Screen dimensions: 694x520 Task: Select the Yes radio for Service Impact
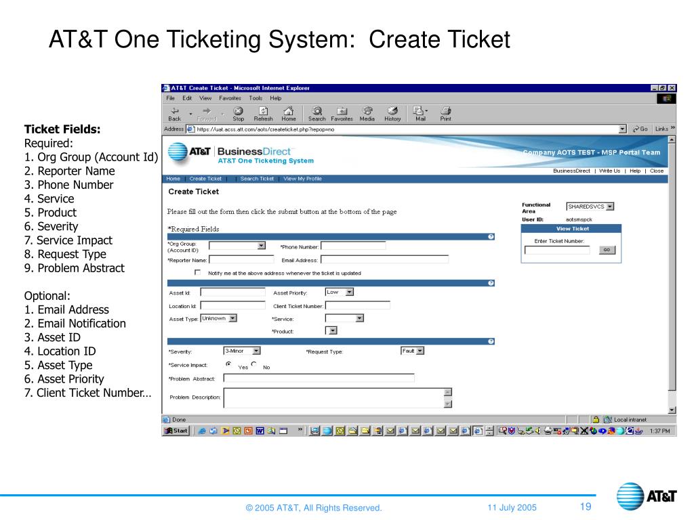[x=228, y=364]
